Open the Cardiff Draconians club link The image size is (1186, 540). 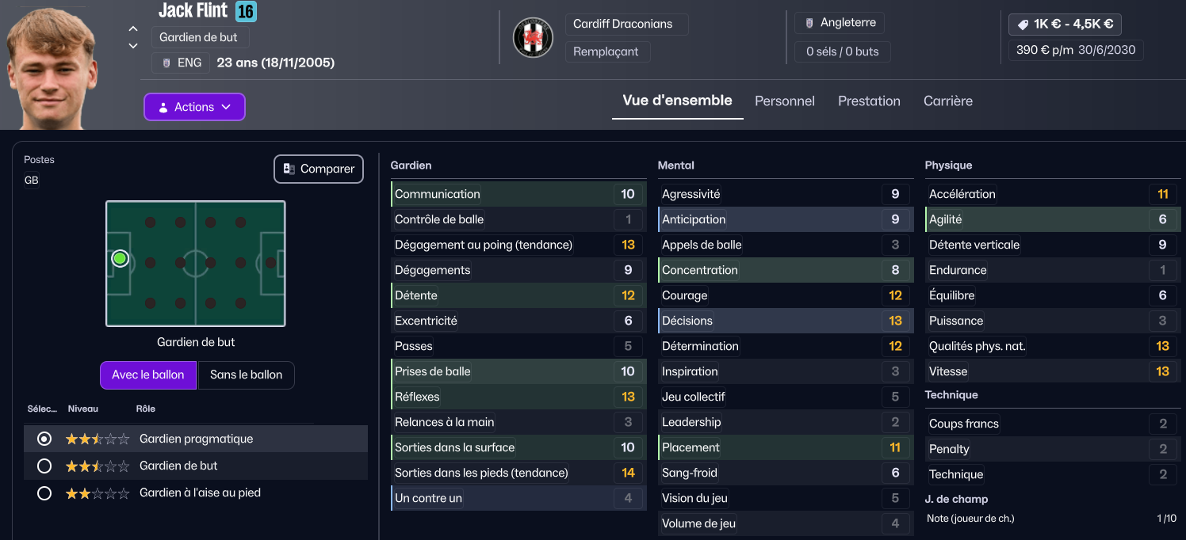coord(623,24)
